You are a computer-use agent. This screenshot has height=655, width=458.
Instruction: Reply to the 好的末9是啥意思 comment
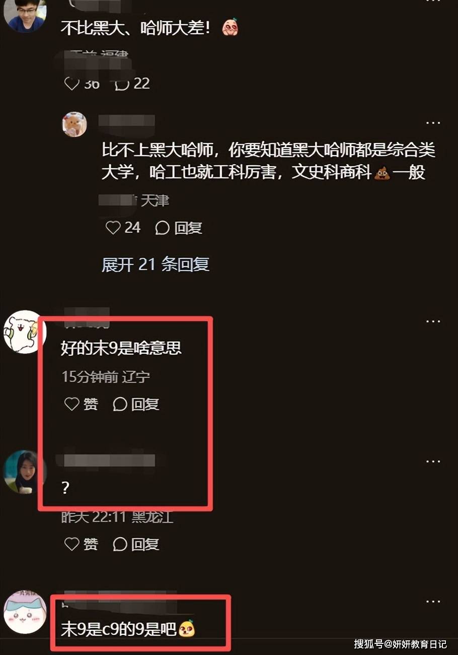(136, 404)
